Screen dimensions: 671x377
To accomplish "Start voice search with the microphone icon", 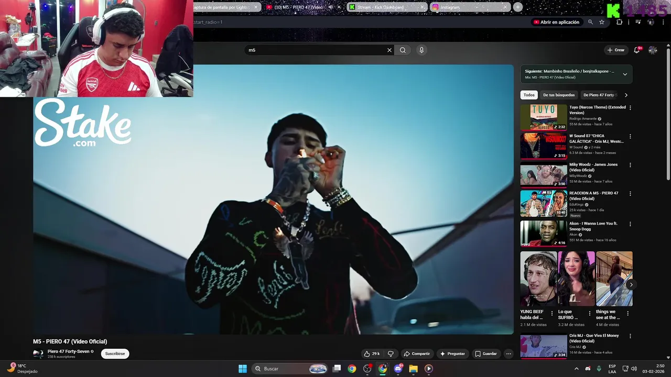I will coord(421,50).
